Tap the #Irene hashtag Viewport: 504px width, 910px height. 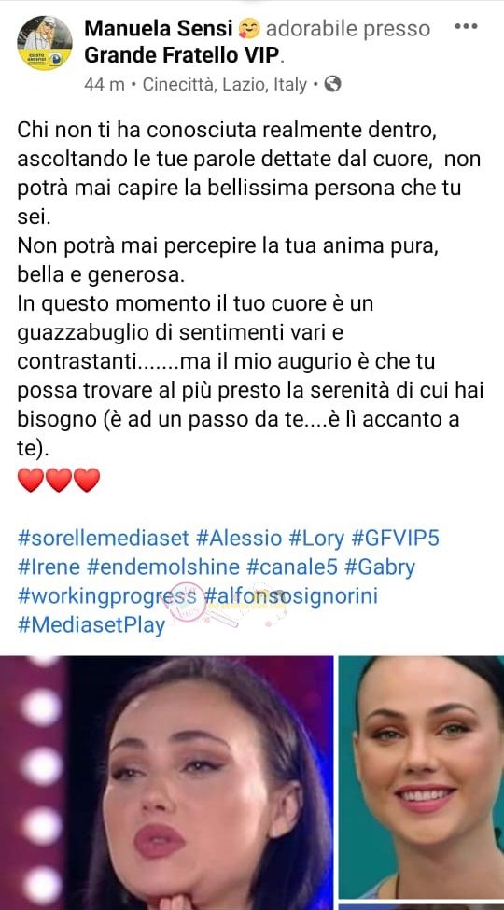pyautogui.click(x=49, y=567)
